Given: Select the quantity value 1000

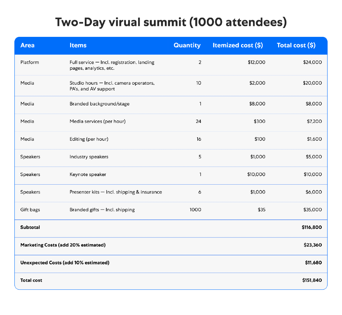Looking at the screenshot, I should point(195,210).
